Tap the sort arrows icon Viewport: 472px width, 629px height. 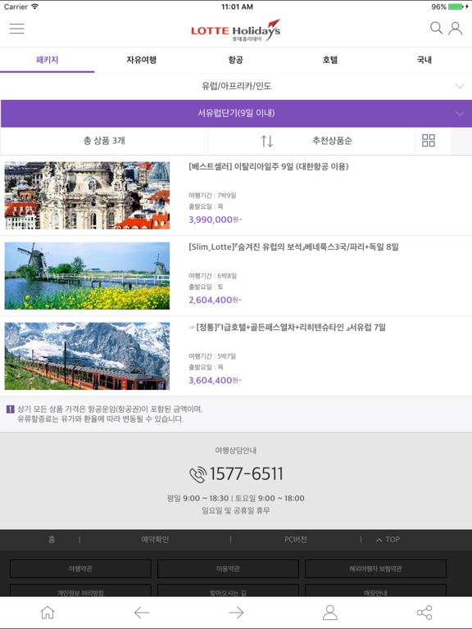(267, 141)
